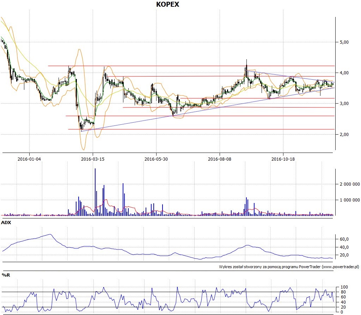Click the 1 000 000 volume label
Image resolution: width=361 pixels, height=315 pixels.
coord(349,200)
